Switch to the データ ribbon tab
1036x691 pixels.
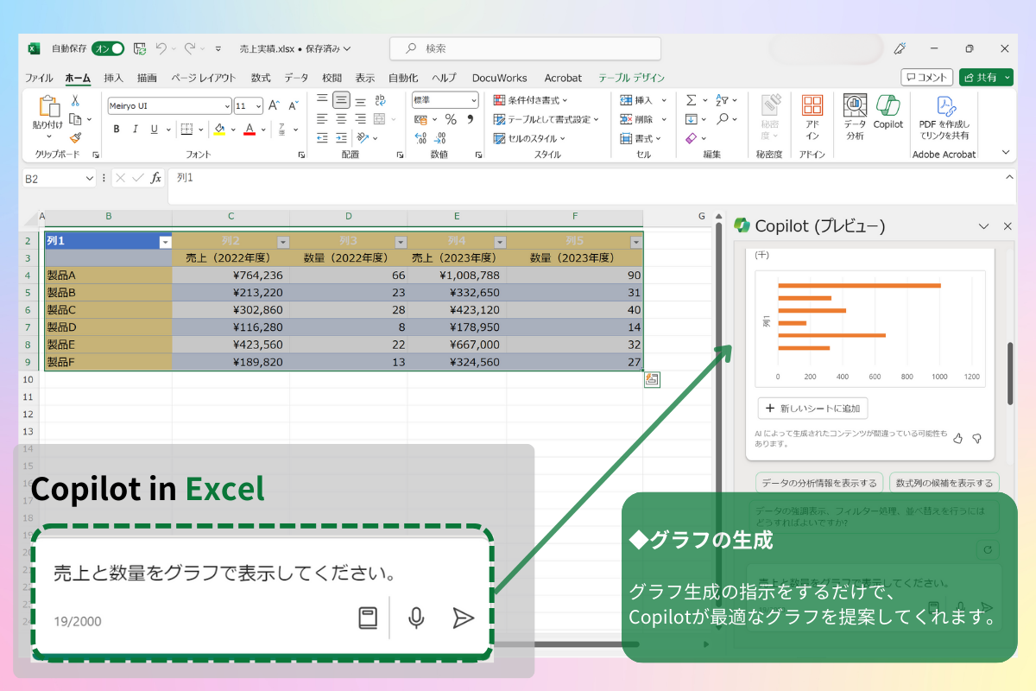(x=296, y=78)
